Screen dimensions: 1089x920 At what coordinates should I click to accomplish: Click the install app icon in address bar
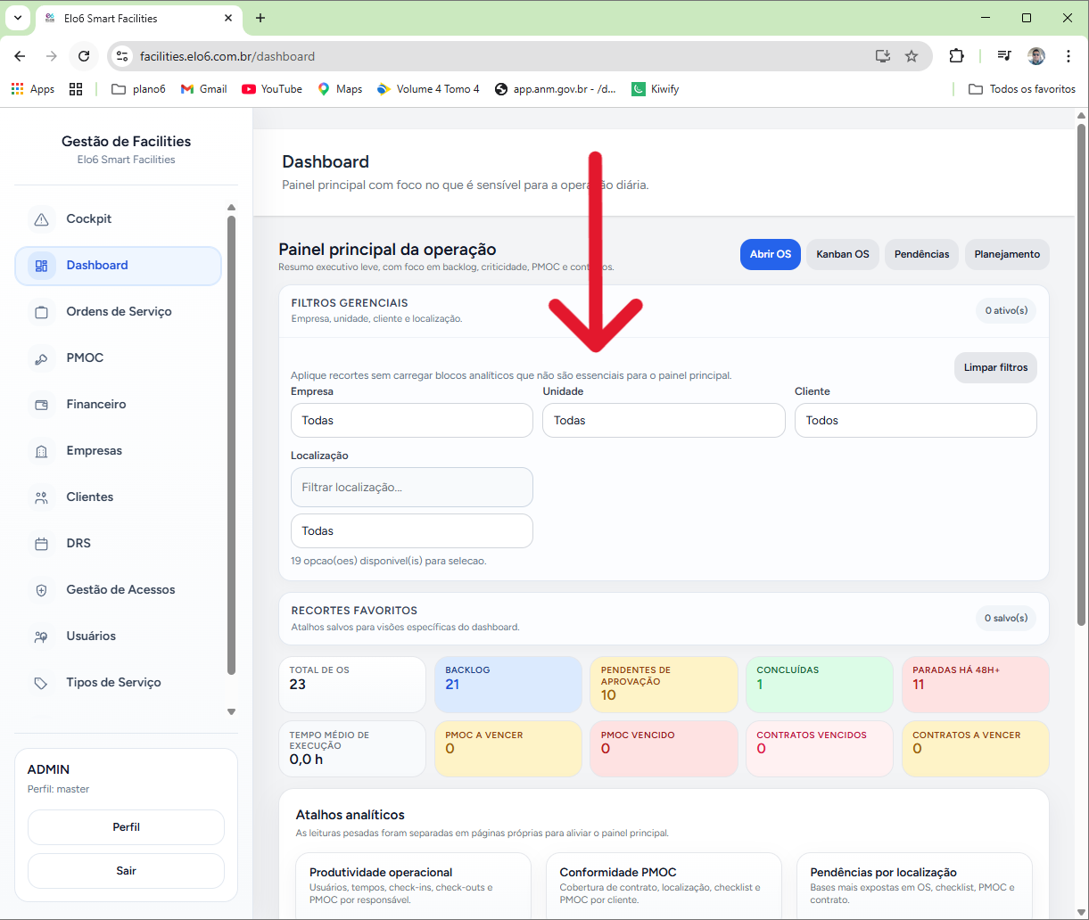tap(883, 56)
